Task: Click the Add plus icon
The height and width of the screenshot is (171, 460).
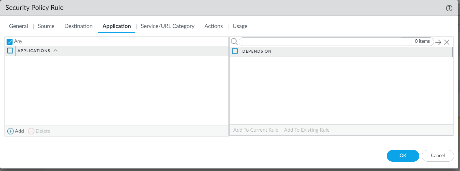Action: [10, 131]
